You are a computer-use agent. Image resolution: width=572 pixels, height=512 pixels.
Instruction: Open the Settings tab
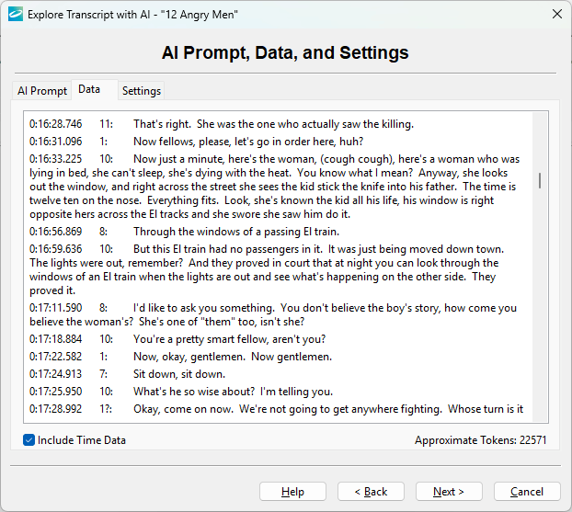click(x=142, y=91)
